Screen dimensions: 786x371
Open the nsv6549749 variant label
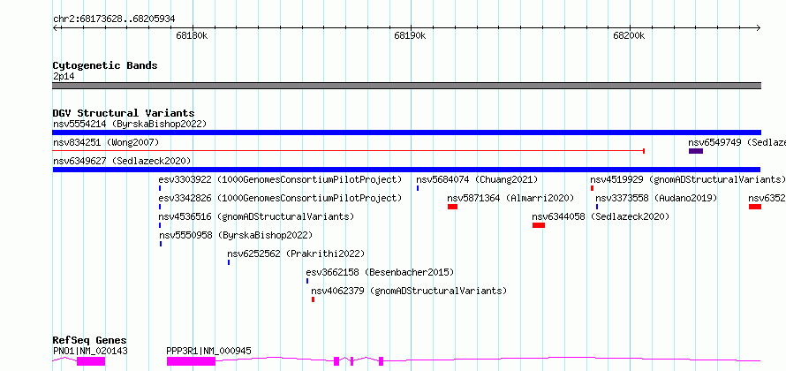pyautogui.click(x=737, y=142)
